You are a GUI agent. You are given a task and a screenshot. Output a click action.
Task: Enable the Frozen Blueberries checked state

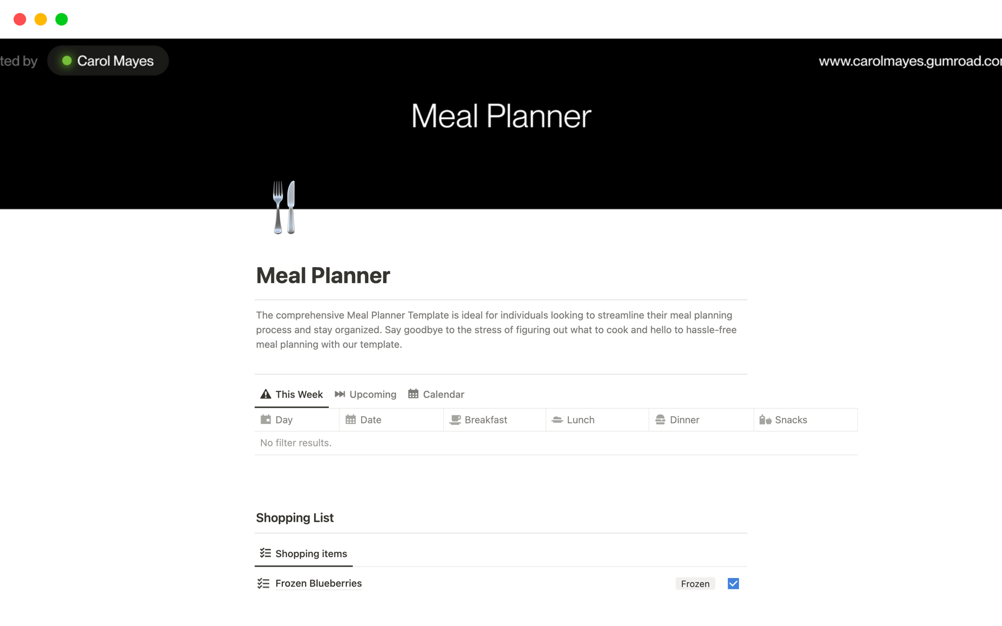(x=734, y=583)
